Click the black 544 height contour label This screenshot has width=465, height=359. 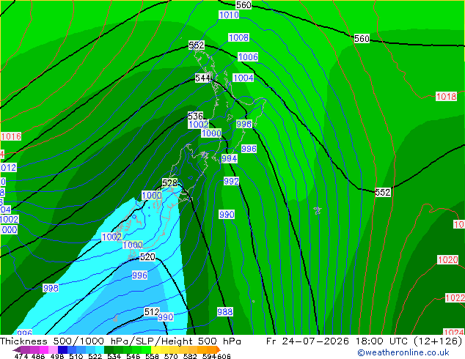pos(203,78)
